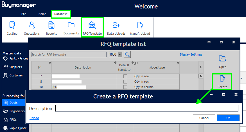Sort by the Description column header

83,67
